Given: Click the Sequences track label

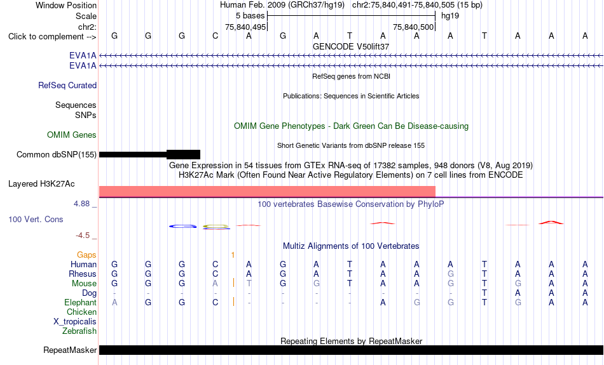Looking at the screenshot, I should click(x=76, y=105).
